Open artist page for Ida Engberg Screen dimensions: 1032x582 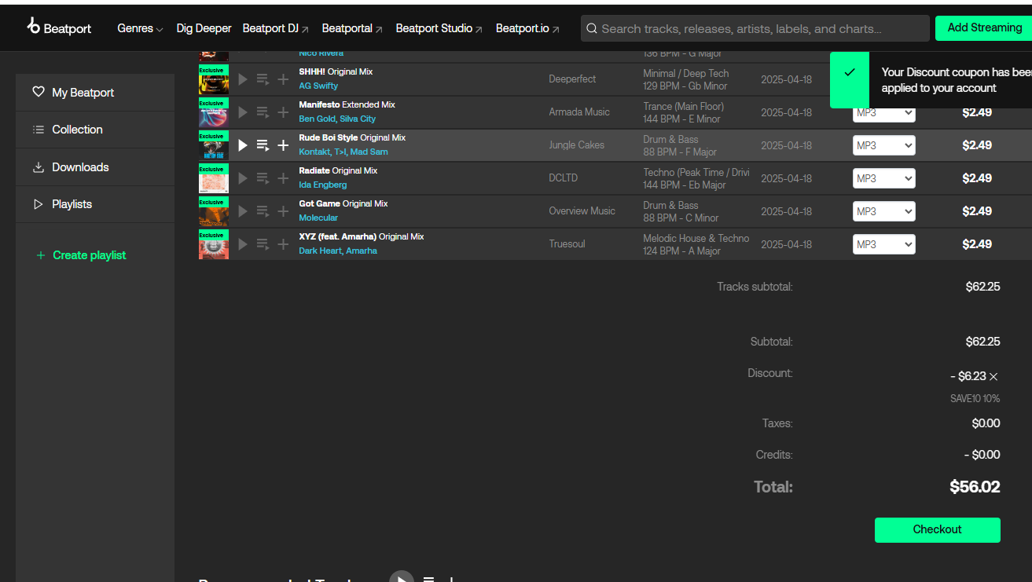[322, 185]
